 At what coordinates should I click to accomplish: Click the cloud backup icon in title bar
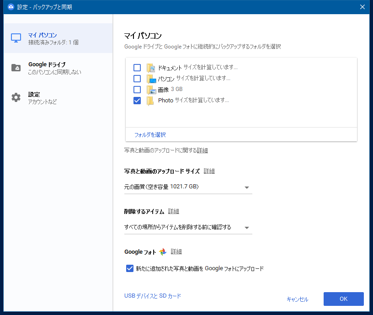point(11,7)
